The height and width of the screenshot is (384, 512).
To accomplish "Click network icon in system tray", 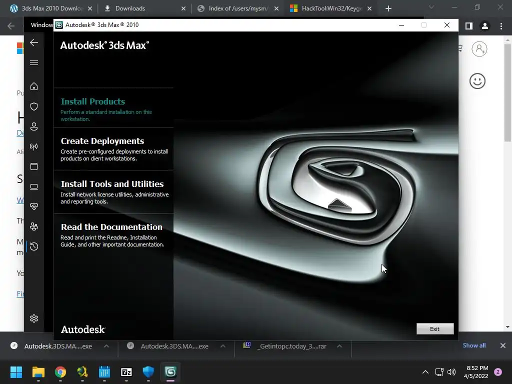I will pyautogui.click(x=439, y=372).
